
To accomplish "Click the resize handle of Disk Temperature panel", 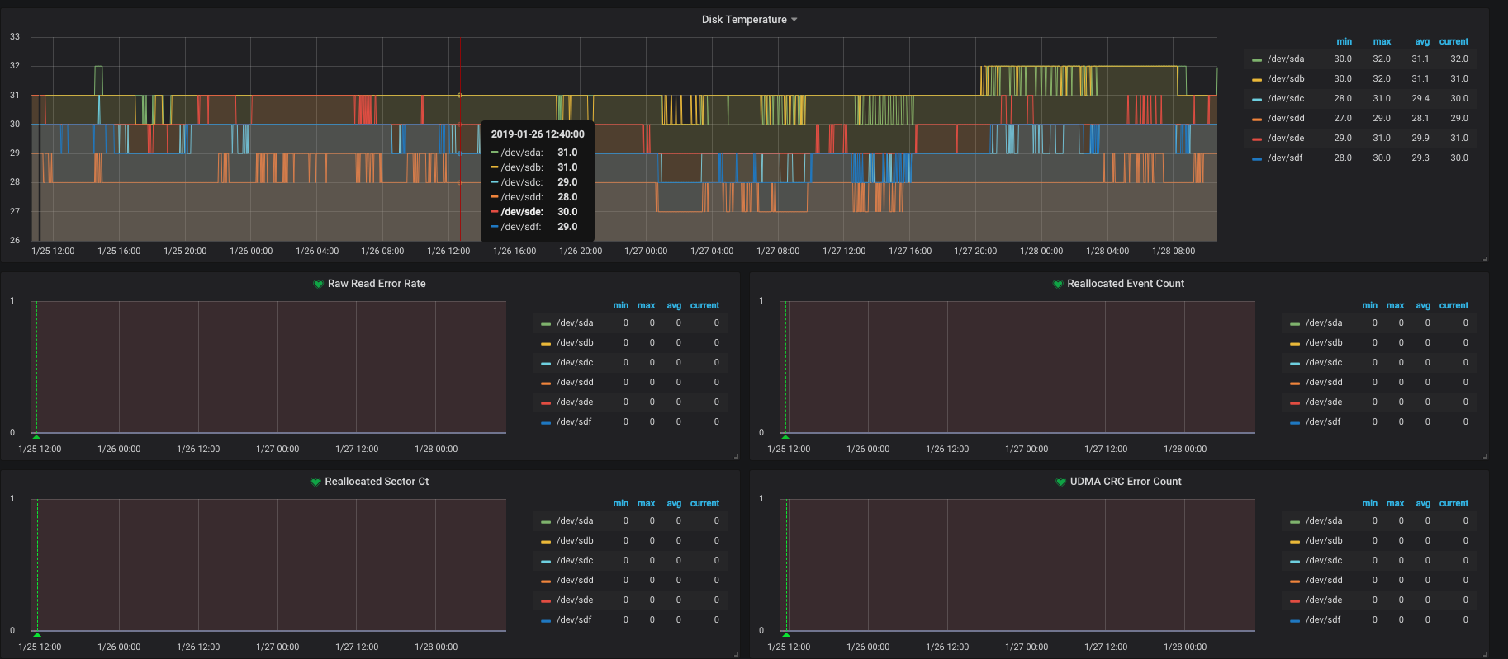I will point(1485,258).
